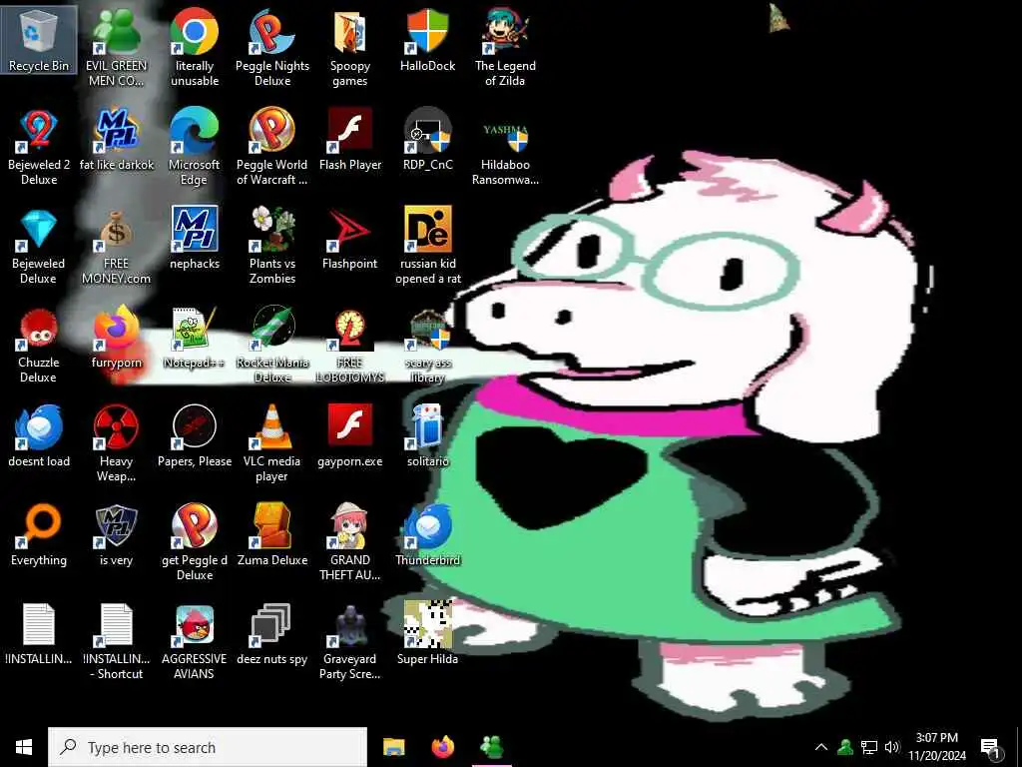Select Chuzzle Deluxe icon
Viewport: 1022px width, 767px height.
click(39, 345)
